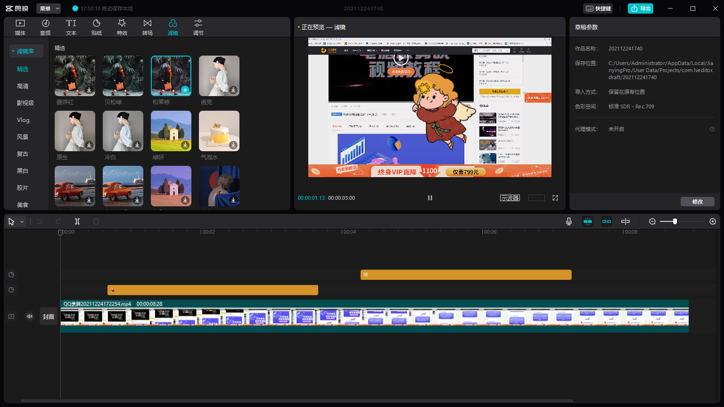This screenshot has width=724, height=407.
Task: Click the redo arrow icon
Action: (x=58, y=221)
